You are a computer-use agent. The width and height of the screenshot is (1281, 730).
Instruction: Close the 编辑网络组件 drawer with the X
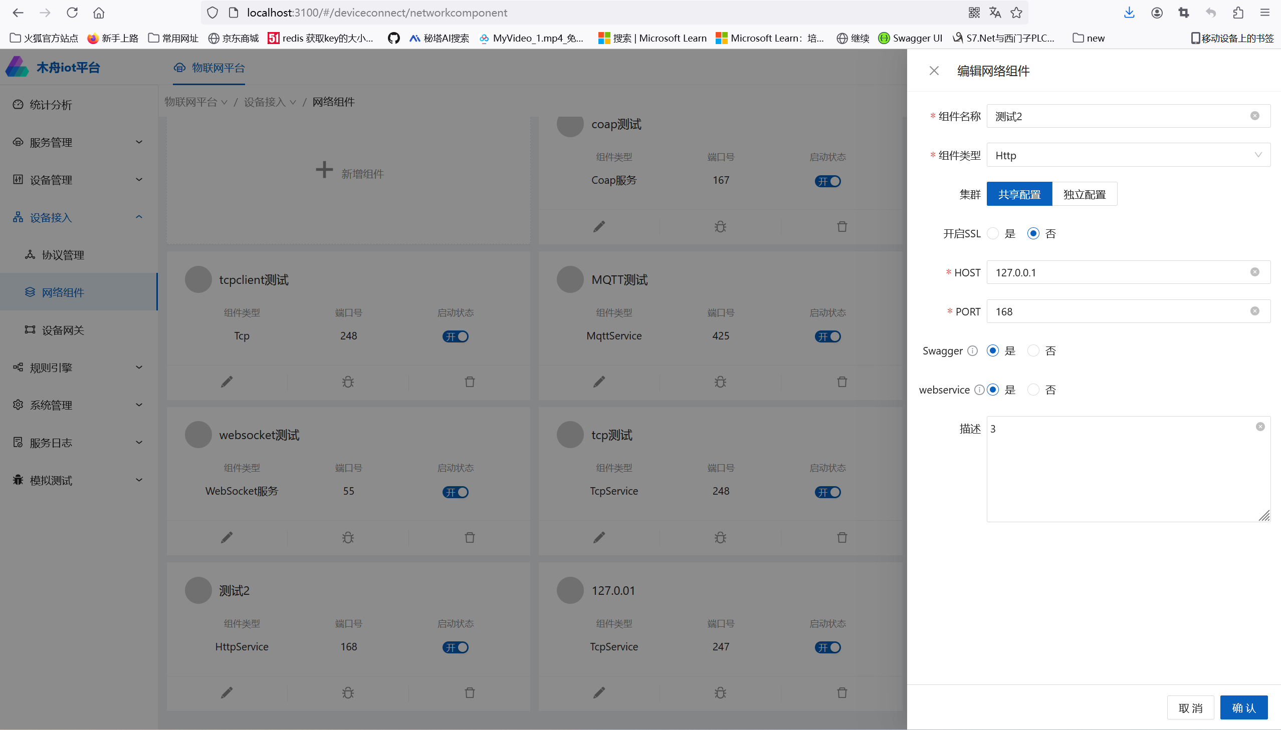coord(934,71)
